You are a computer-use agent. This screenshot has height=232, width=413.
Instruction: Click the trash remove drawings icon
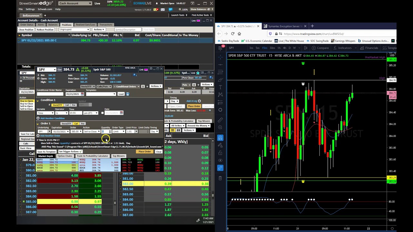220,178
